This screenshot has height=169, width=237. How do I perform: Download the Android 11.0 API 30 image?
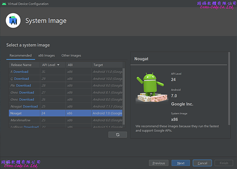pos(21,72)
